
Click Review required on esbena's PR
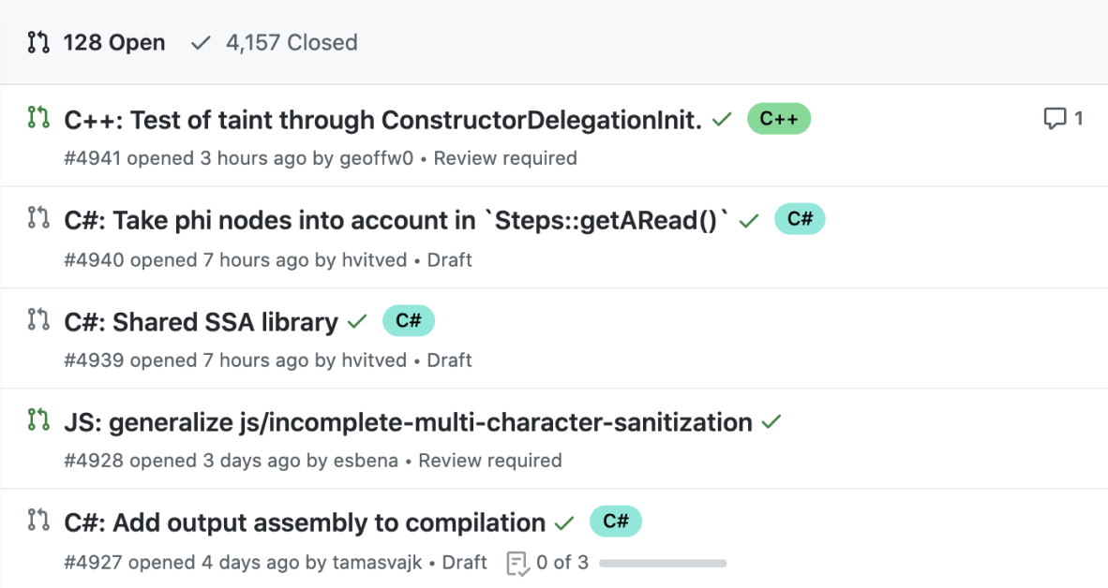pos(489,461)
